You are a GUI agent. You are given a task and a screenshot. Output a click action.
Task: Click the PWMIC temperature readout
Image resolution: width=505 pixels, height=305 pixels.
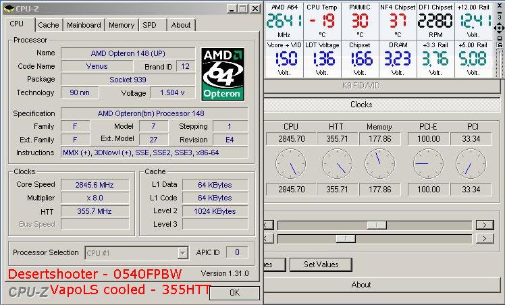pyautogui.click(x=360, y=21)
